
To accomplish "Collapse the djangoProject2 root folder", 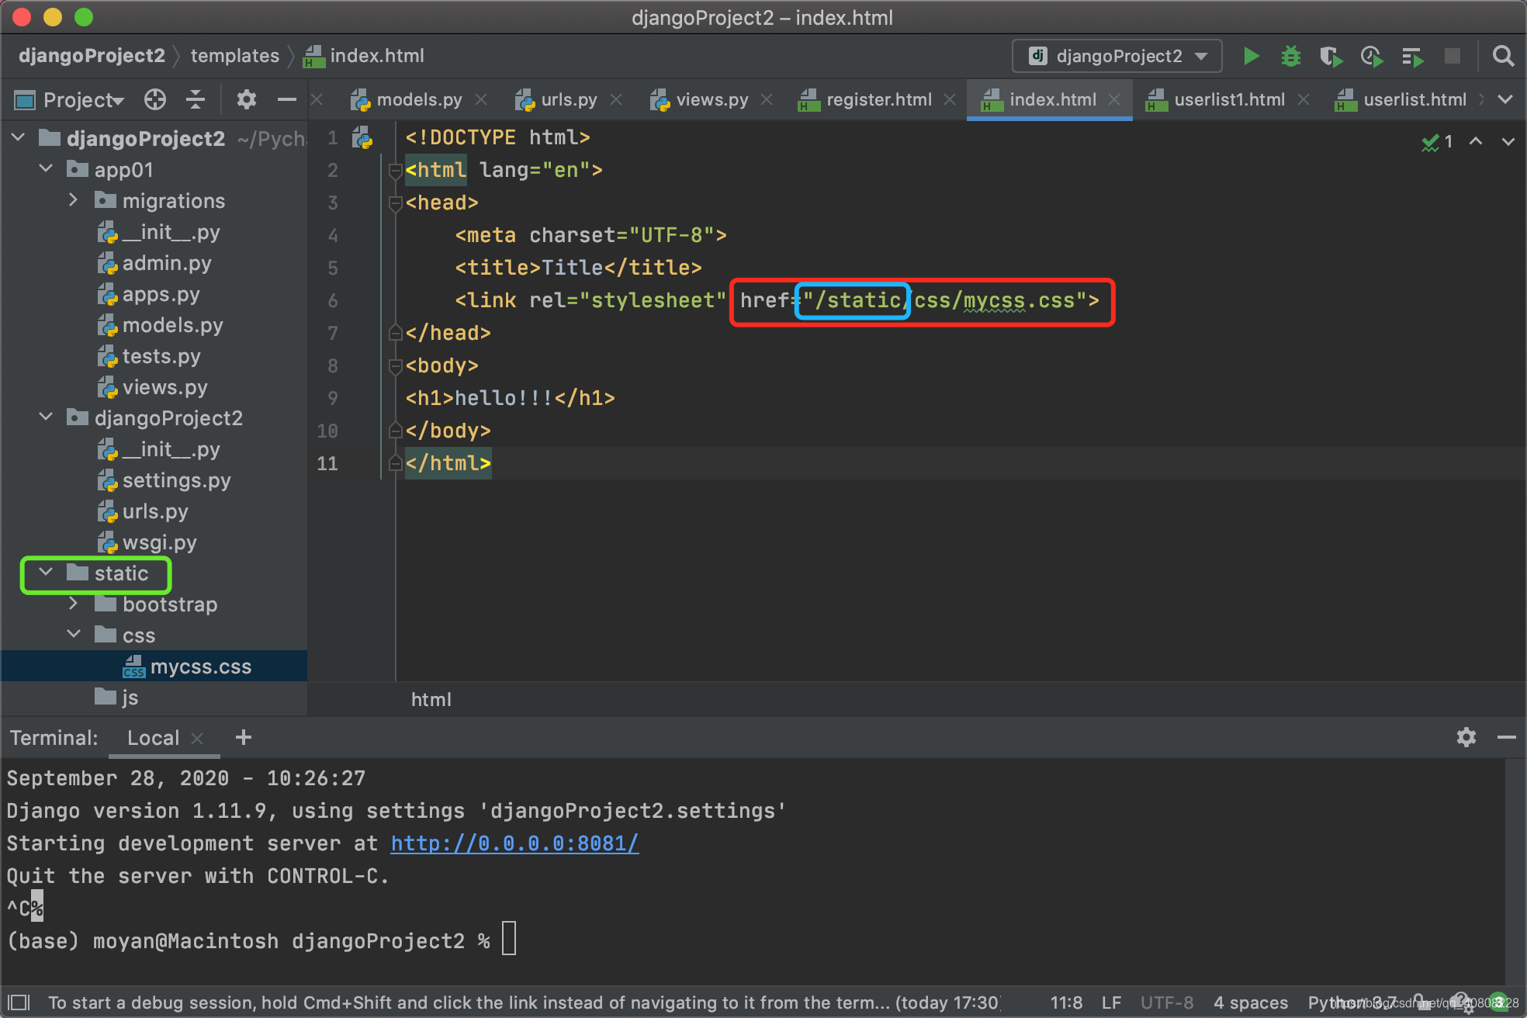I will tap(19, 138).
